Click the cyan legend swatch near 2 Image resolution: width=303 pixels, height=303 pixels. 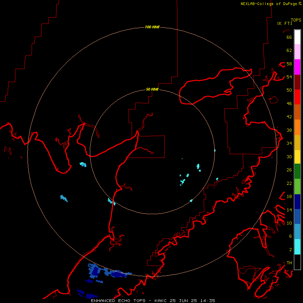click(297, 247)
